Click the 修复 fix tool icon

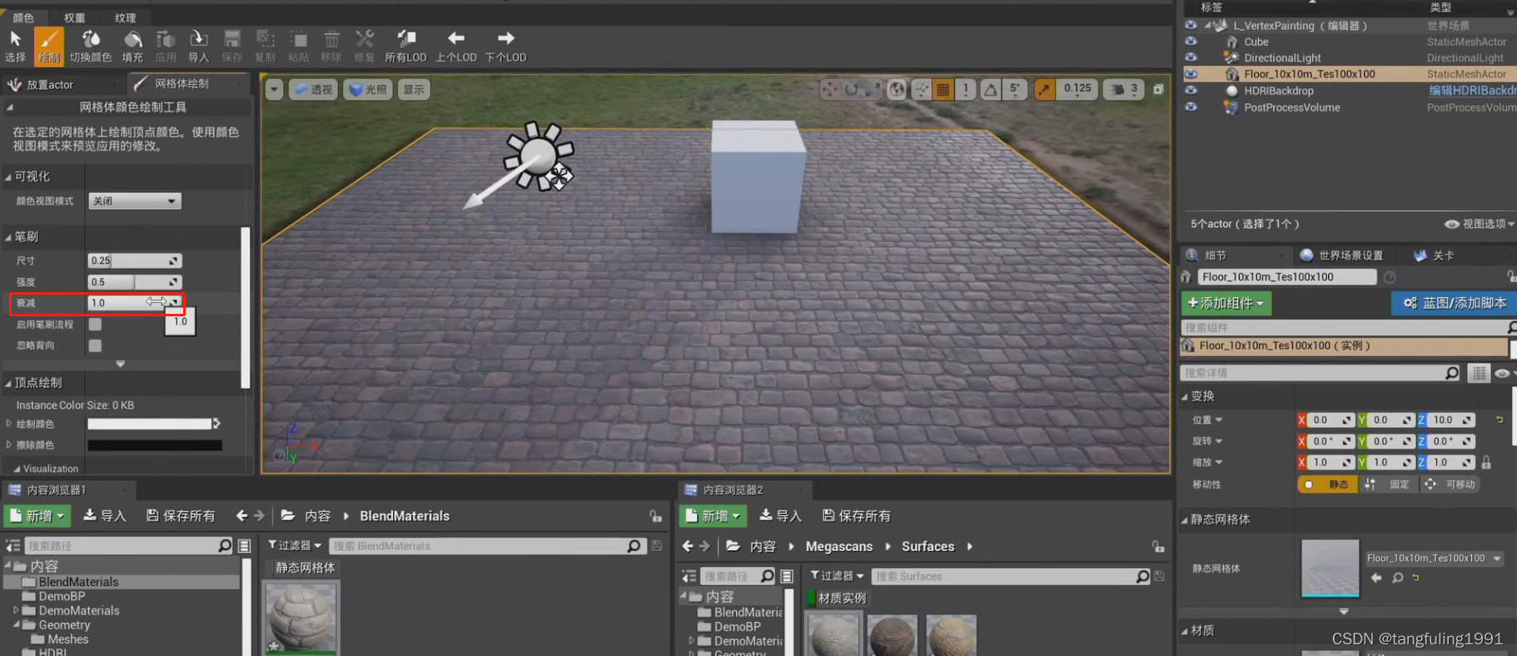click(364, 46)
